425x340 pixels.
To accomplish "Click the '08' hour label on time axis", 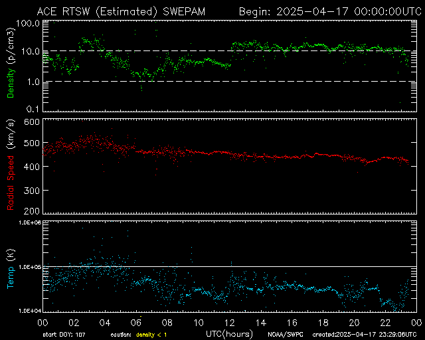I will point(167,323).
